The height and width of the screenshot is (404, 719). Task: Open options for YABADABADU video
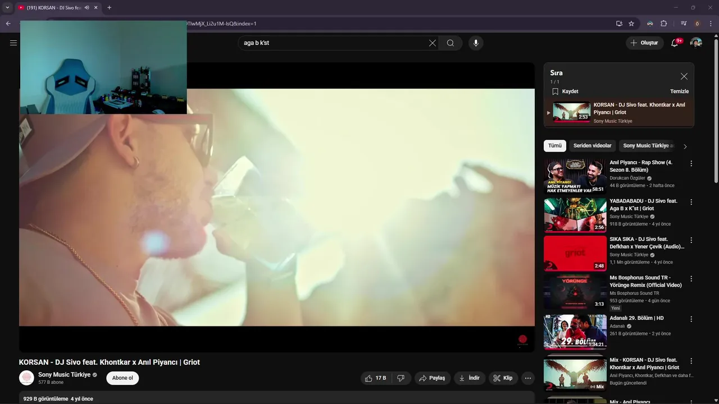pos(691,202)
